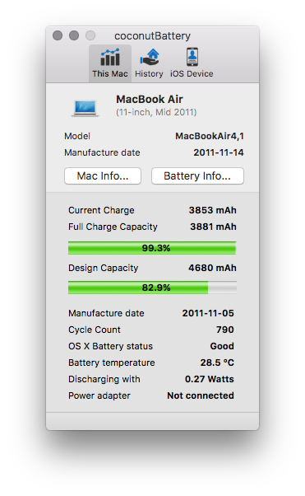Viewport: 305px width, 496px height.
Task: Switch to the iOS Device tab label
Action: (192, 73)
